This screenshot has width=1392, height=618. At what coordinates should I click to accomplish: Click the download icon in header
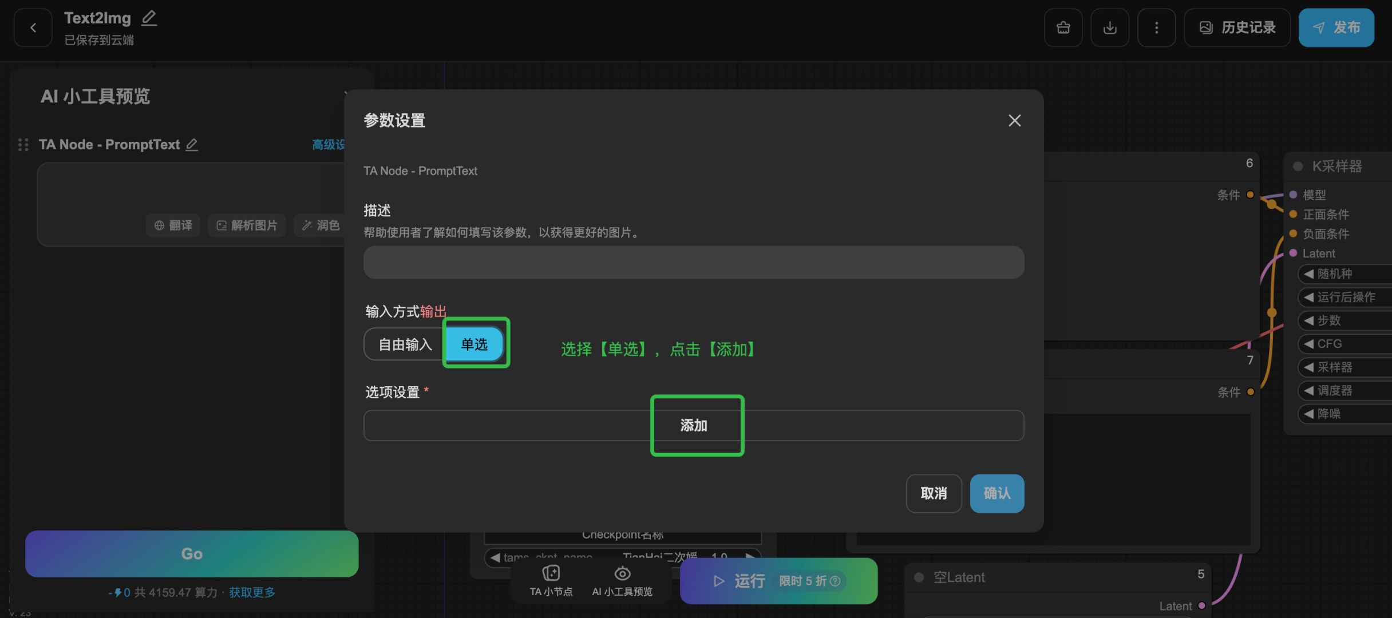(1109, 27)
